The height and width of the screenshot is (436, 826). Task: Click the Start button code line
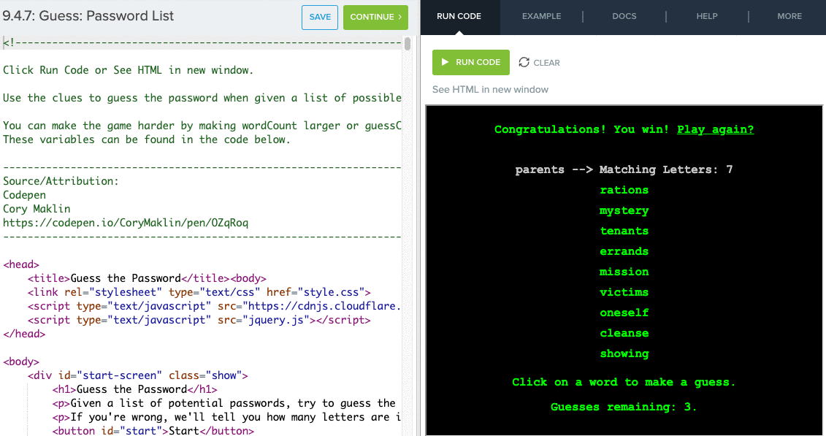(x=153, y=431)
